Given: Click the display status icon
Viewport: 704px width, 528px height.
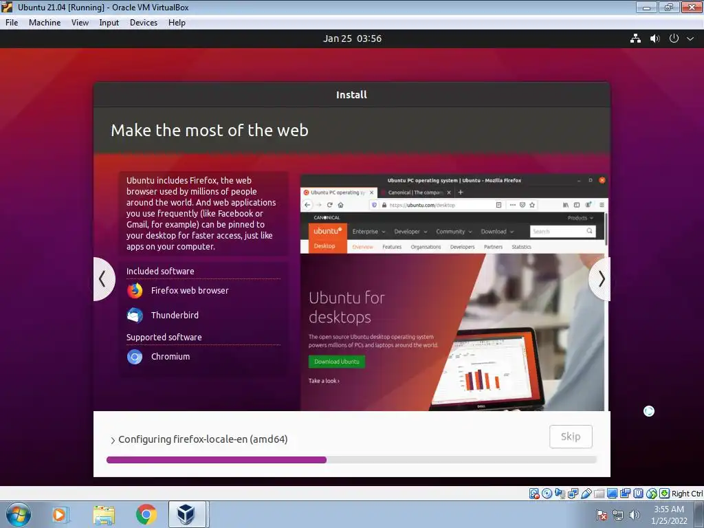Looking at the screenshot, I should coord(612,494).
